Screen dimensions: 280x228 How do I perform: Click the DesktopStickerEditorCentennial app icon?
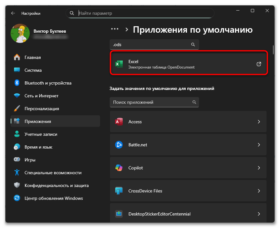tap(119, 214)
